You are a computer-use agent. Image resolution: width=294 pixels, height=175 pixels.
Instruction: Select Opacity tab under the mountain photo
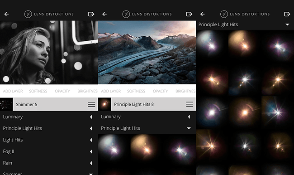160,91
